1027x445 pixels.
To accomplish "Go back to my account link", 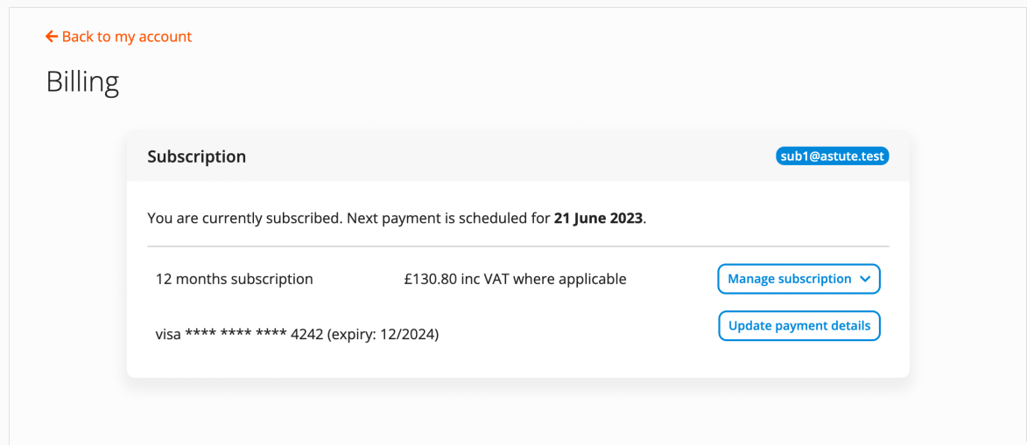I will point(126,37).
